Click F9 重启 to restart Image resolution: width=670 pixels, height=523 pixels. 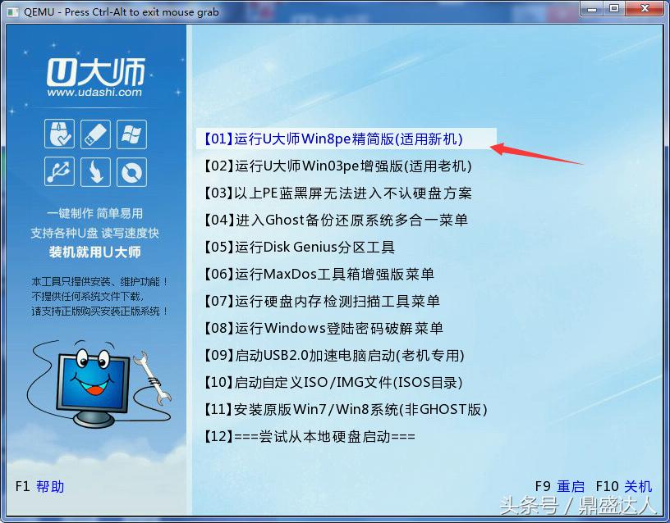(x=562, y=486)
